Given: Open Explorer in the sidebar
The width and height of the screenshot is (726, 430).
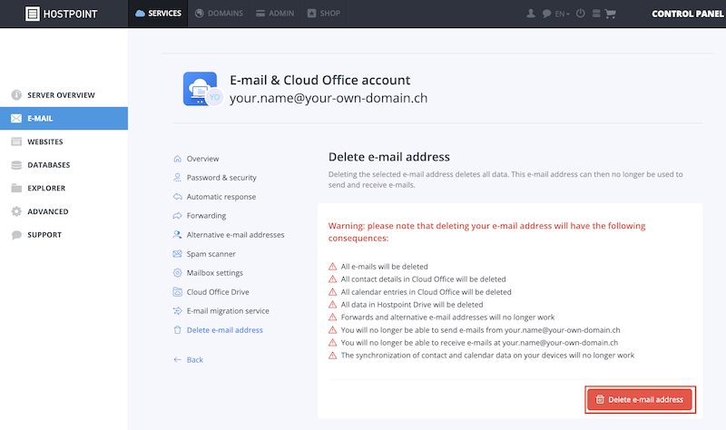Looking at the screenshot, I should pos(64,188).
